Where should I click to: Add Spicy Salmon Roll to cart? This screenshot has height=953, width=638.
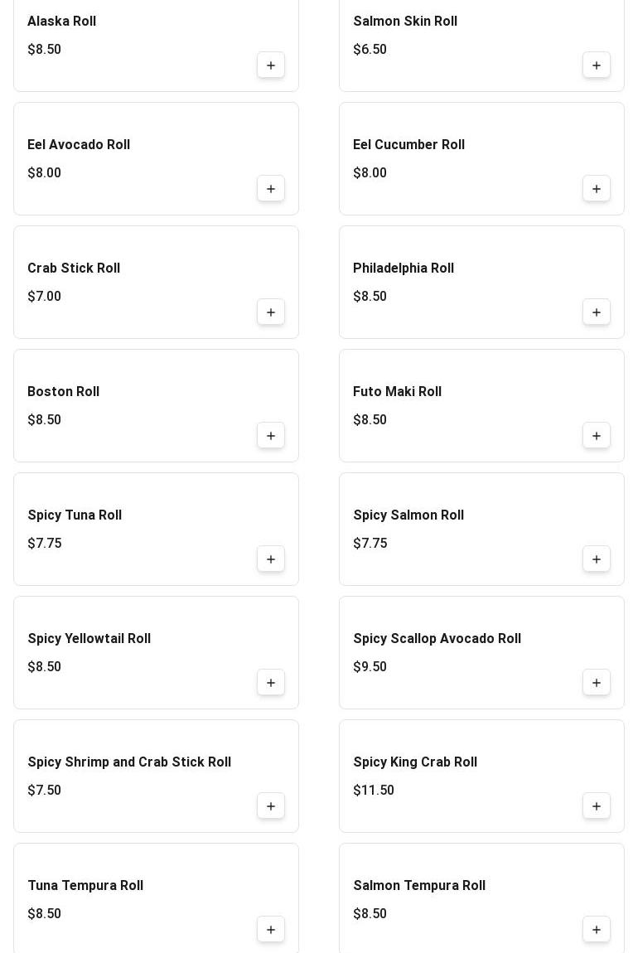pyautogui.click(x=597, y=559)
